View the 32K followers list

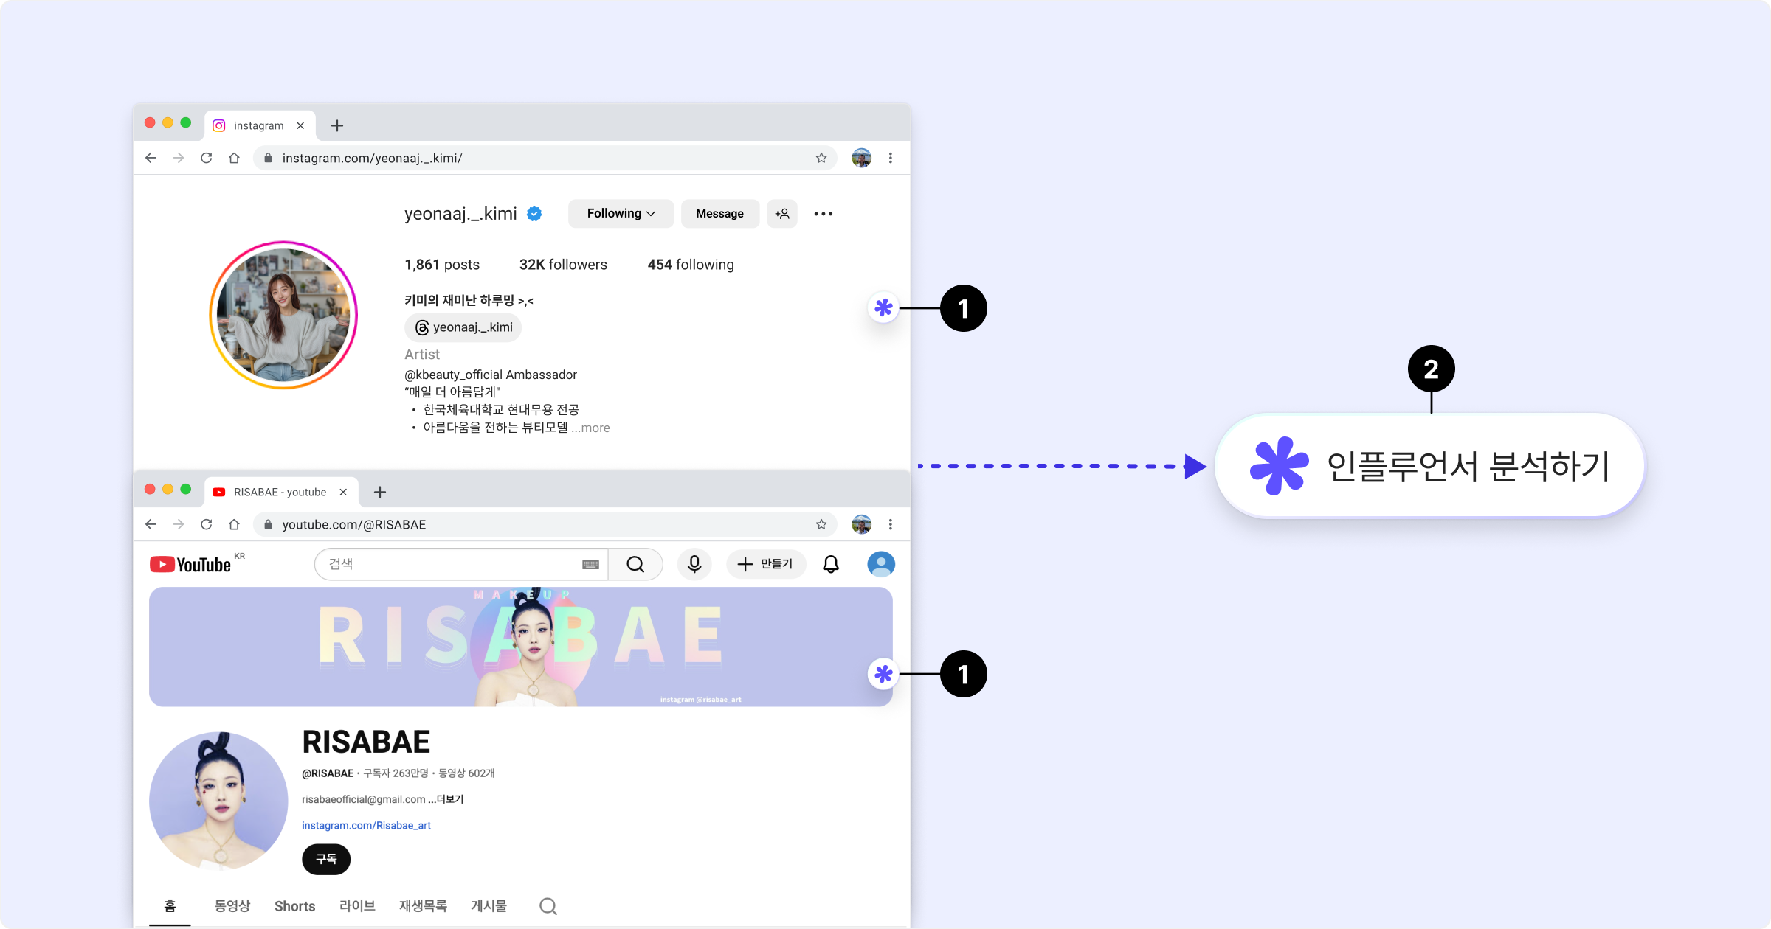pyautogui.click(x=563, y=265)
